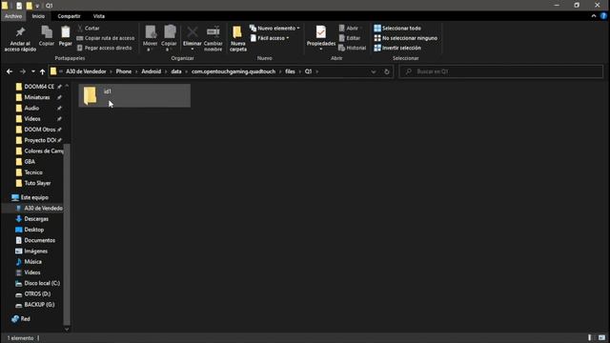This screenshot has width=610, height=343.
Task: Open DOOM64 CE in quick access
Action: click(39, 87)
